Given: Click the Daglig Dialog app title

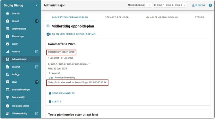Looking at the screenshot, I should 13,5.
